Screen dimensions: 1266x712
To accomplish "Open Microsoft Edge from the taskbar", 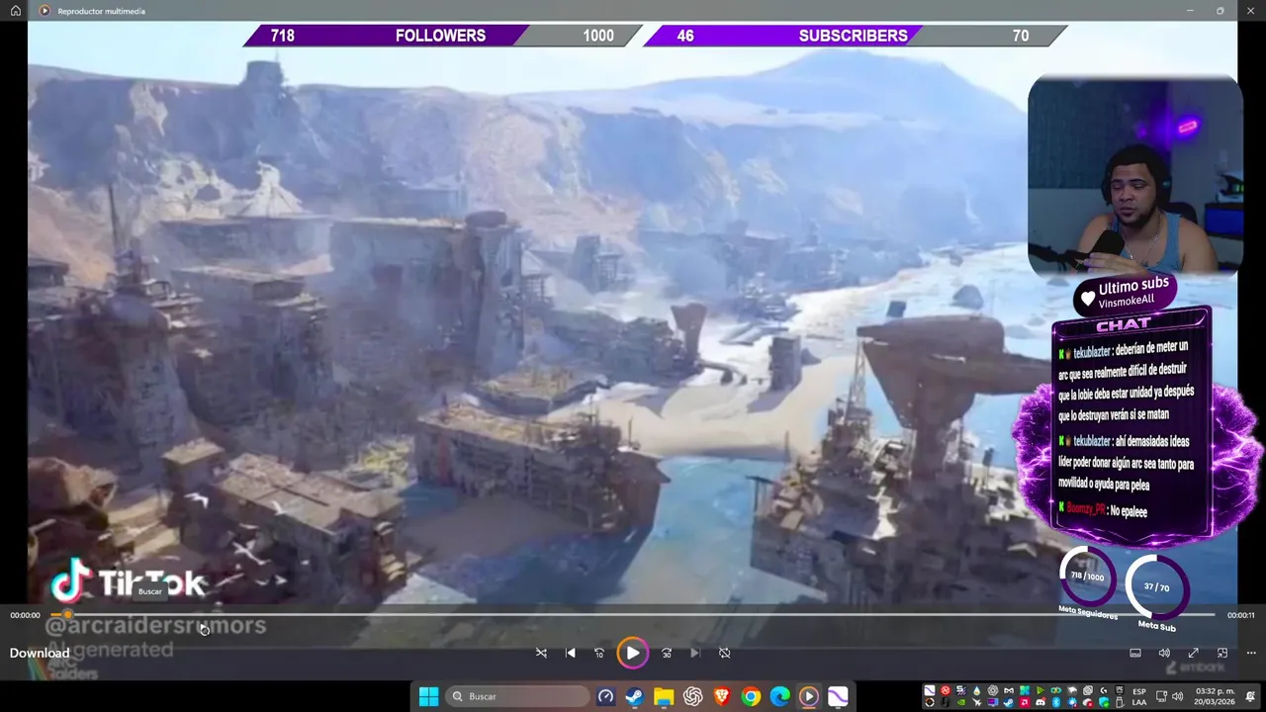I will click(x=779, y=696).
